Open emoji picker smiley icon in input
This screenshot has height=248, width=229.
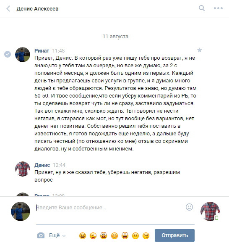click(189, 207)
